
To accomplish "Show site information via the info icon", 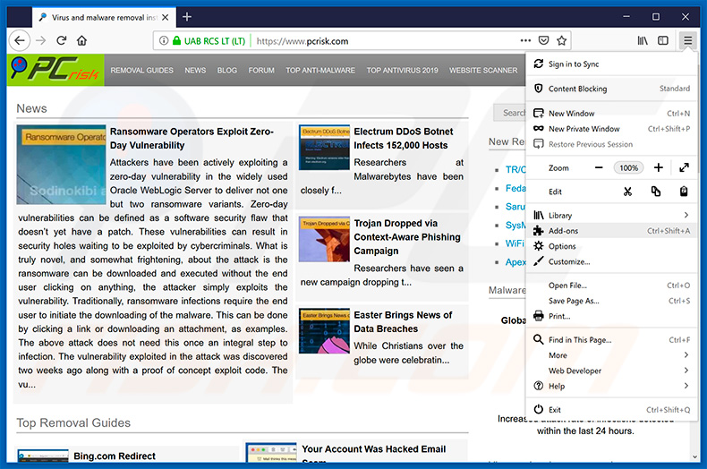I will [164, 40].
